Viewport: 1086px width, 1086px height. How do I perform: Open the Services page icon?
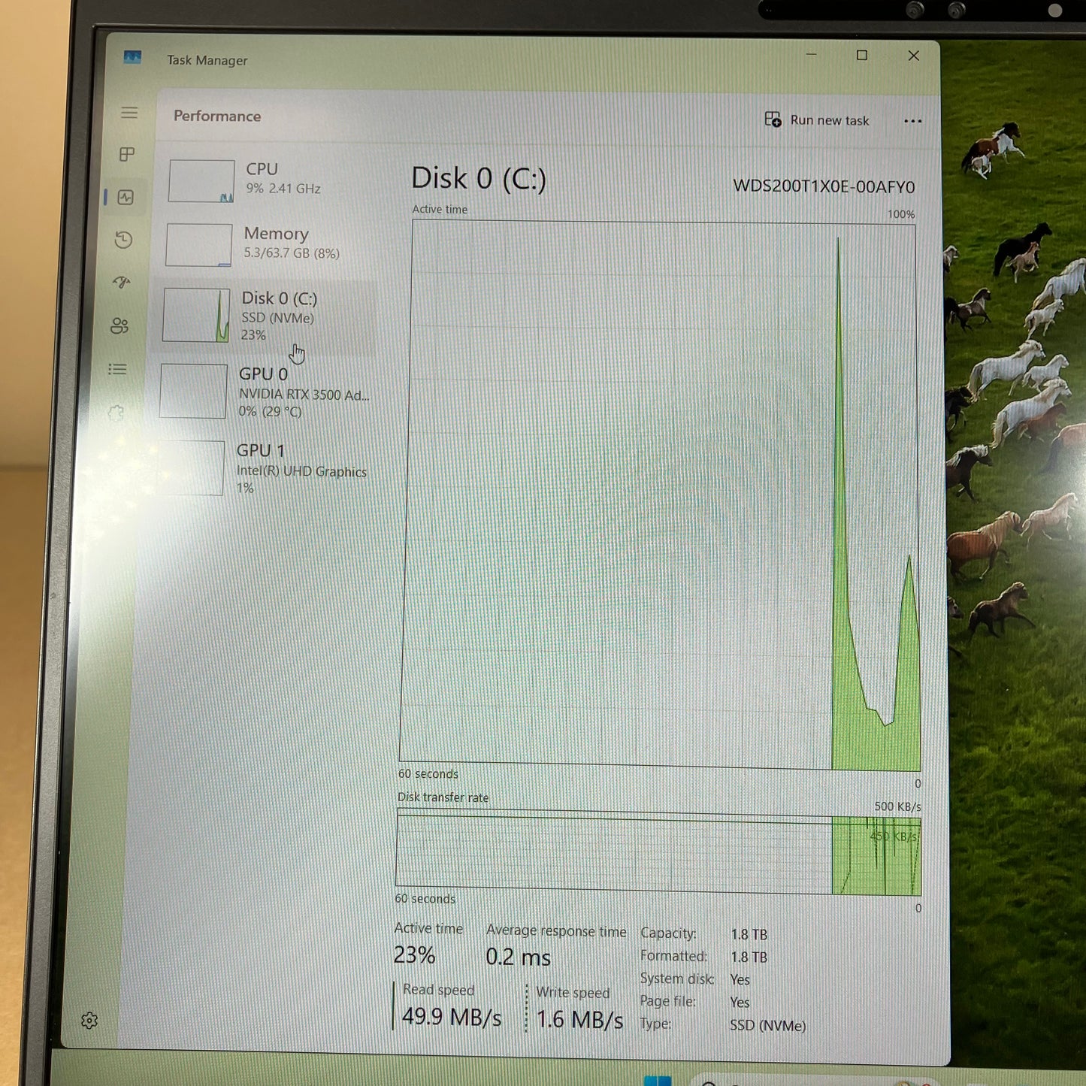116,412
